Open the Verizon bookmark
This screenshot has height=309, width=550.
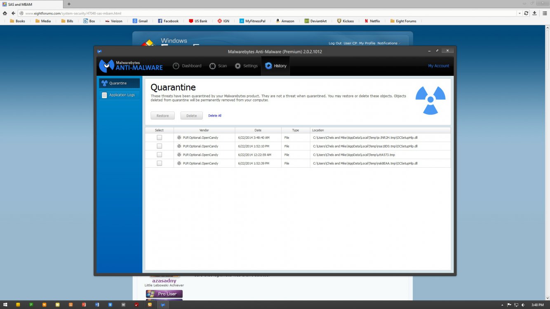(x=113, y=21)
